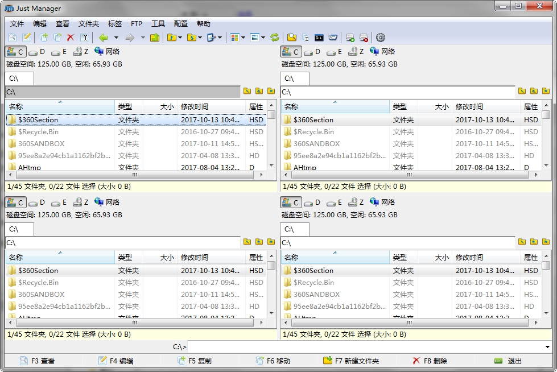Select drive D in top-left panel
The height and width of the screenshot is (372, 557).
pos(38,52)
